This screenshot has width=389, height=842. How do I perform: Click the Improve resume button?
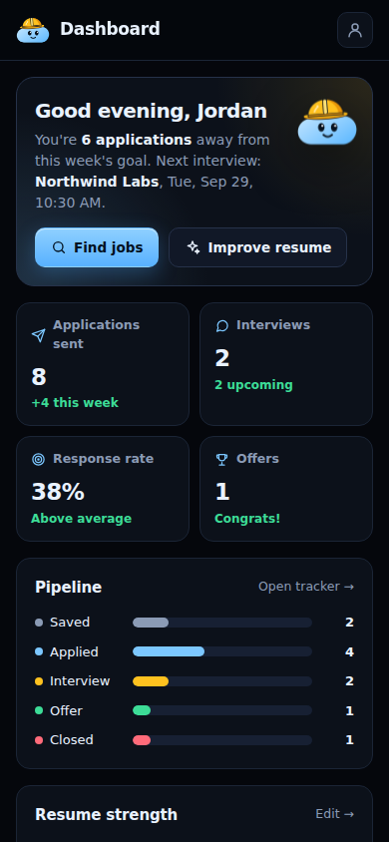[x=257, y=247]
